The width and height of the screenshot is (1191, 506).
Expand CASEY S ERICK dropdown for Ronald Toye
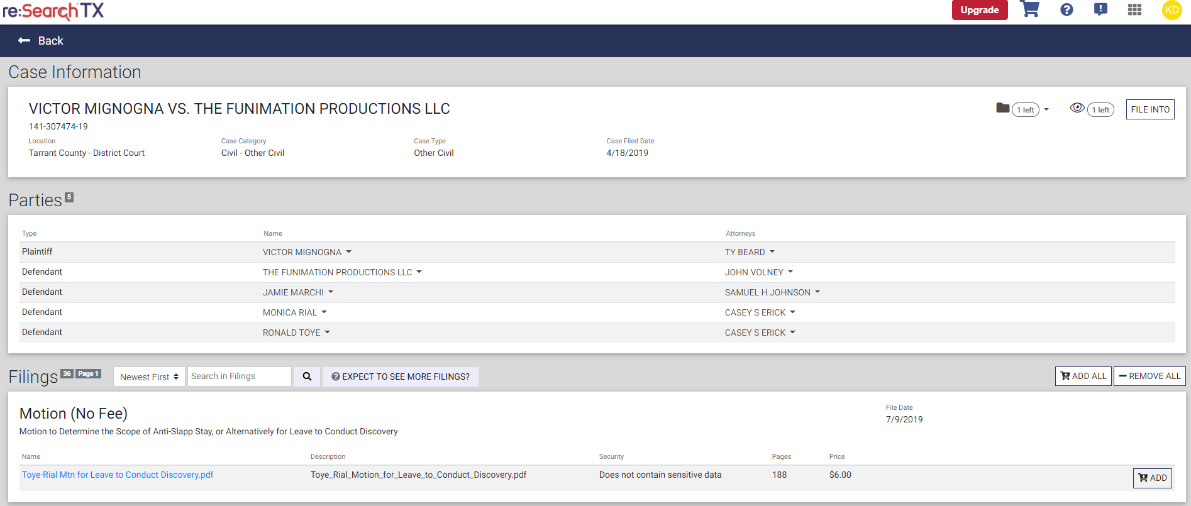(x=792, y=333)
